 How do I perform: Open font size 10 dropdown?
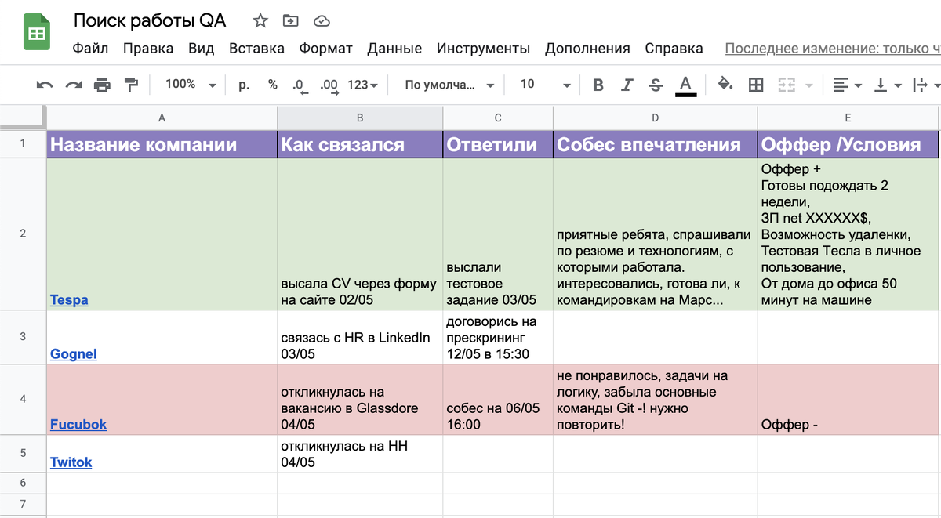click(546, 84)
